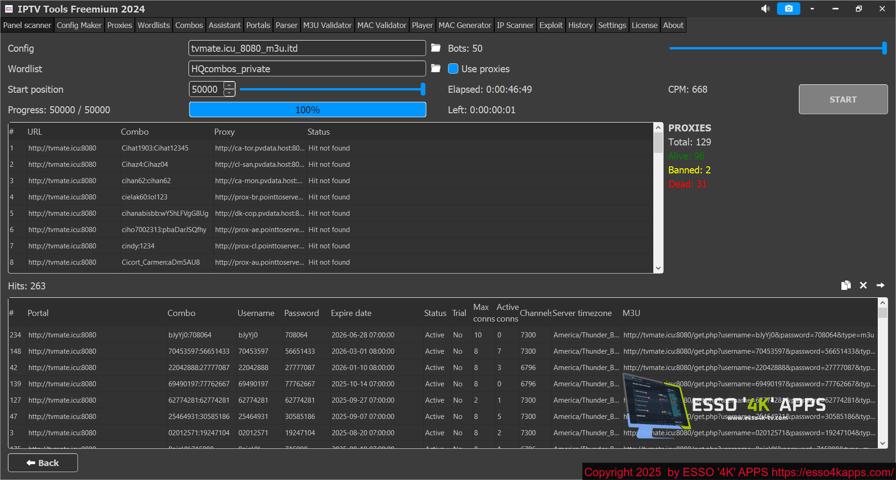Sort hits by Username column header

pos(256,313)
